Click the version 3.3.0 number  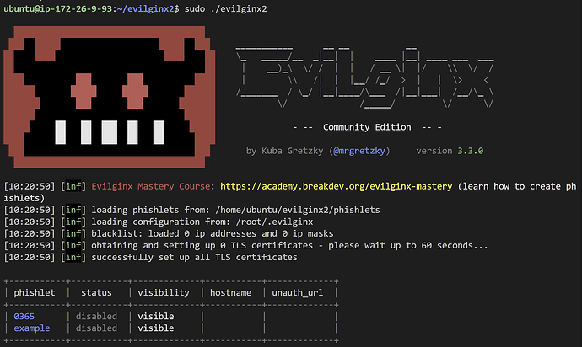[x=471, y=151]
